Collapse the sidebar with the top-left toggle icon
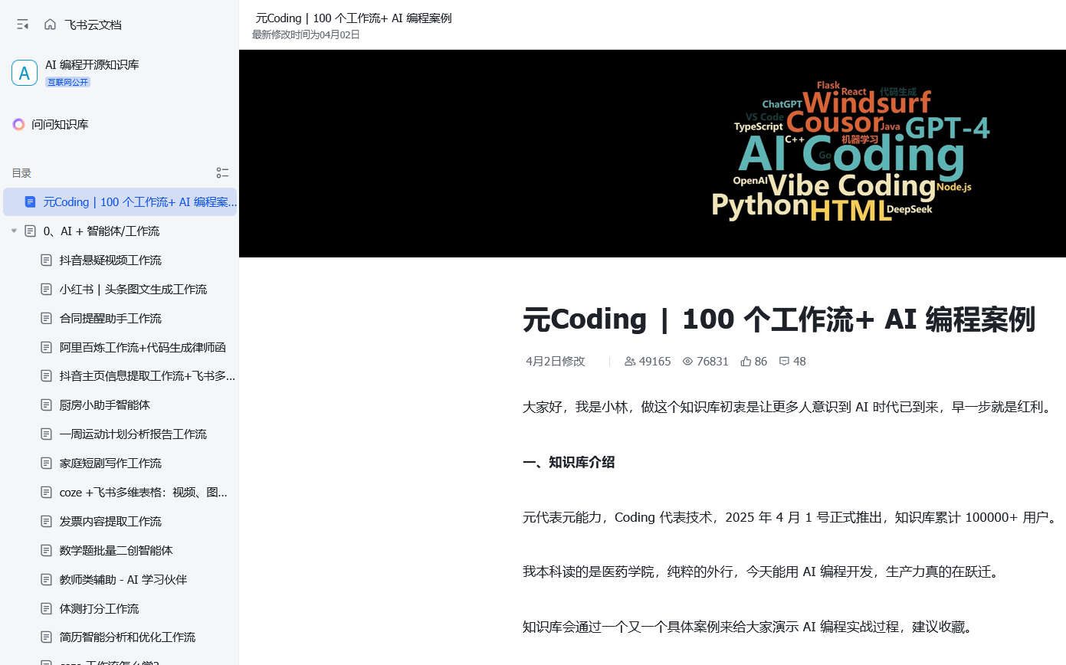 pos(23,25)
